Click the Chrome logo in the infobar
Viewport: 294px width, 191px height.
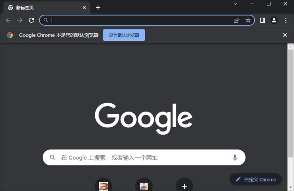point(10,35)
